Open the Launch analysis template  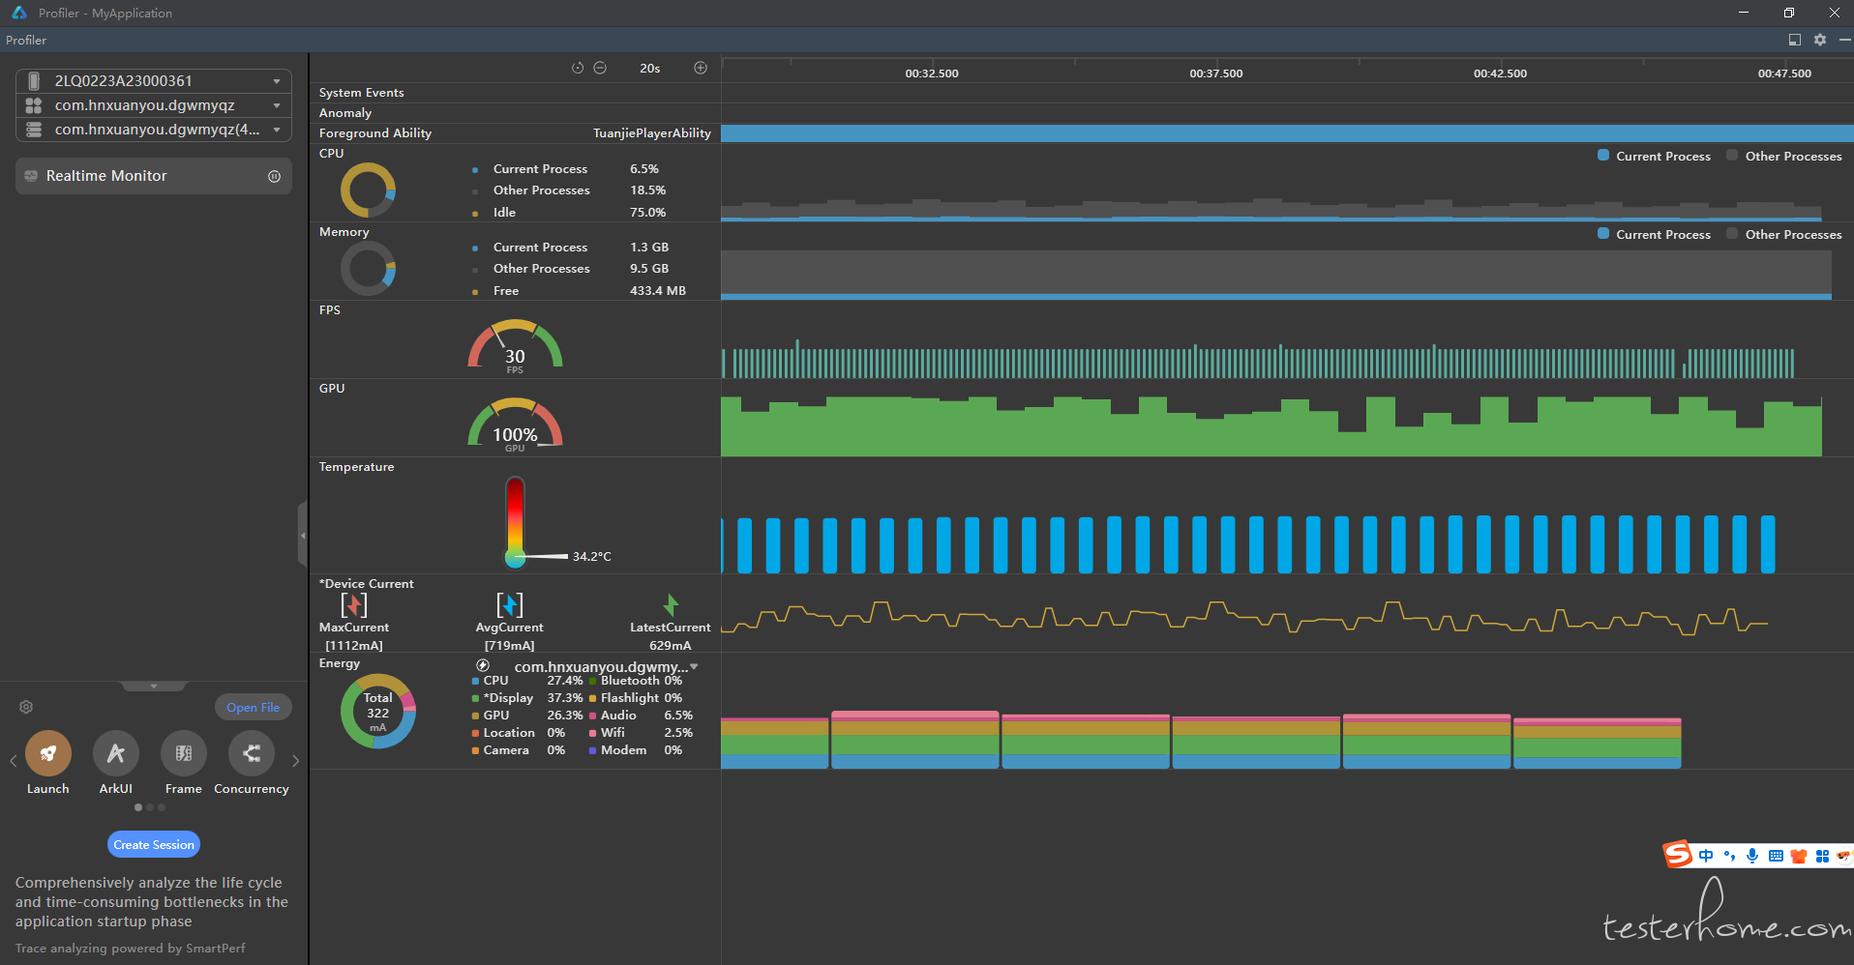(48, 753)
